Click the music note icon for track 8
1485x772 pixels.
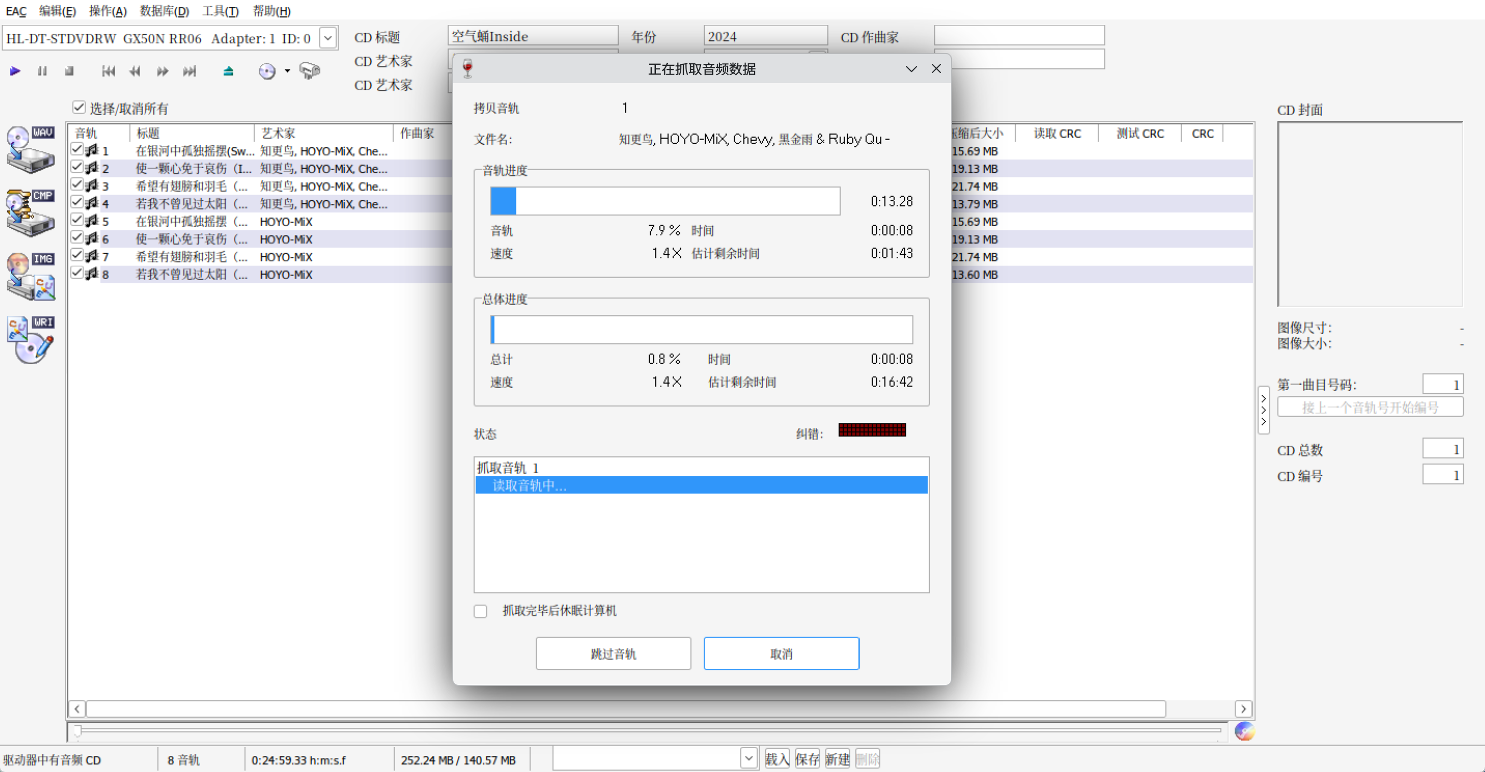92,274
